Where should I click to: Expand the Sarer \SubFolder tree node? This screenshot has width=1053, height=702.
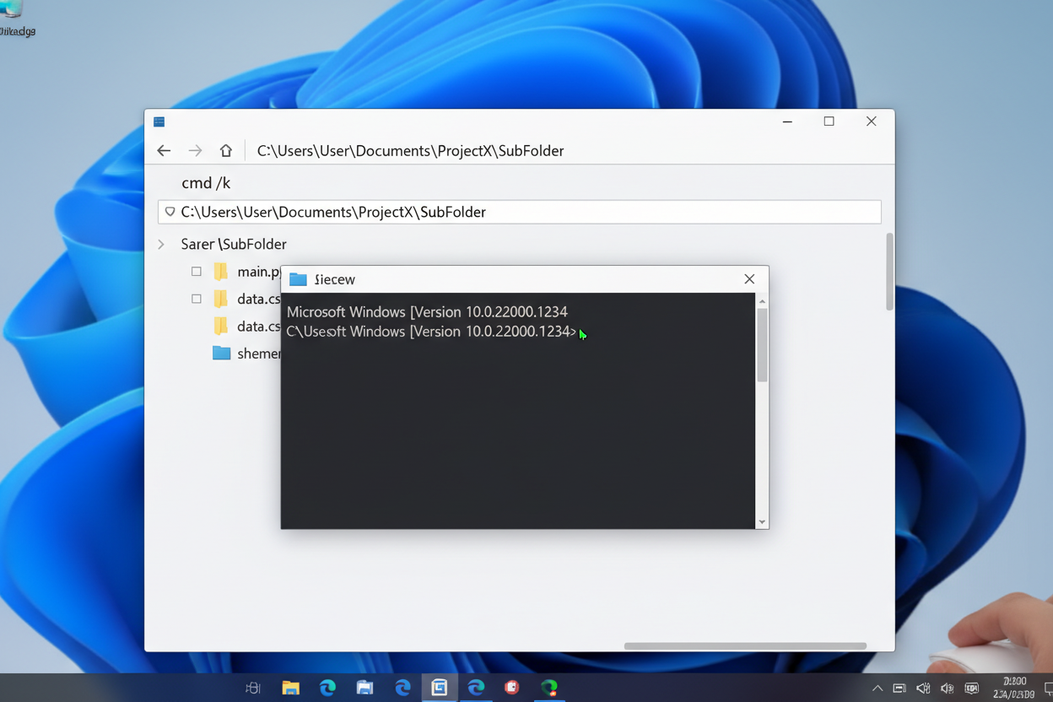[x=161, y=245]
